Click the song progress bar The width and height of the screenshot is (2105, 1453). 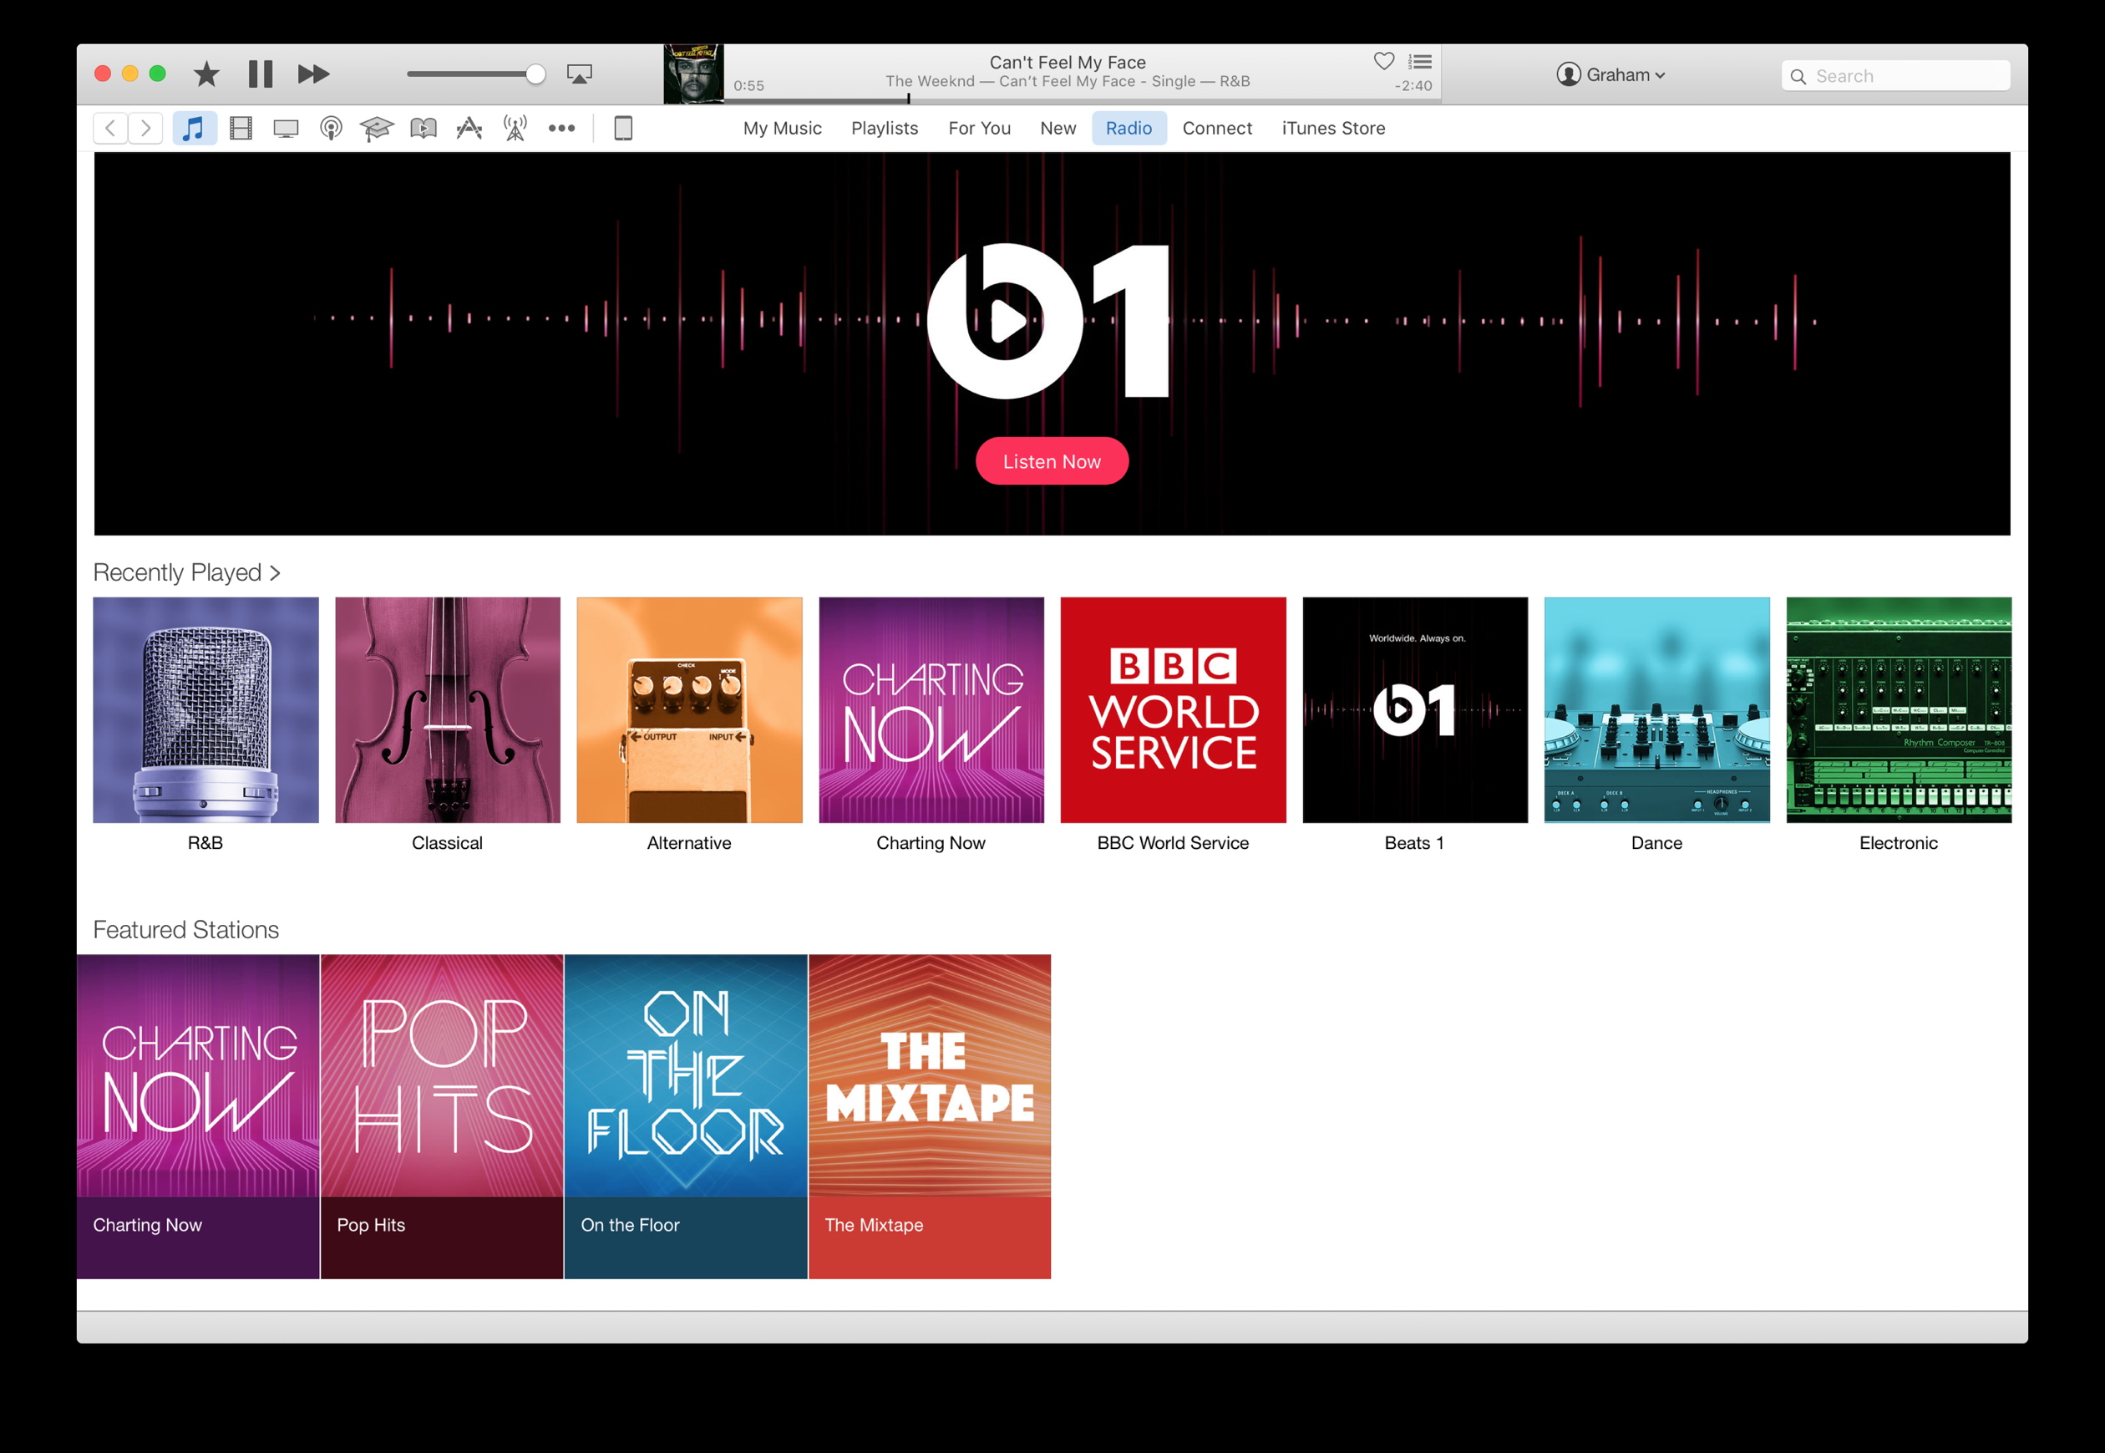[1083, 99]
